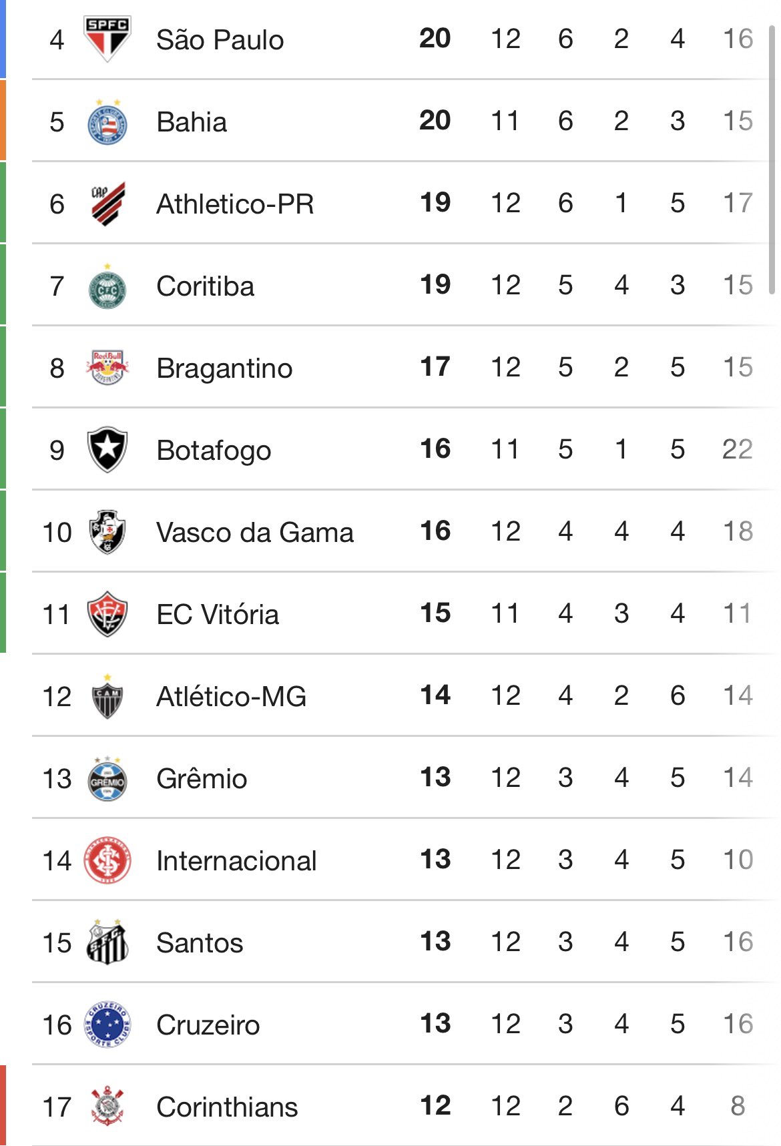Click the Santos club crest
This screenshot has width=781, height=1146.
[107, 942]
